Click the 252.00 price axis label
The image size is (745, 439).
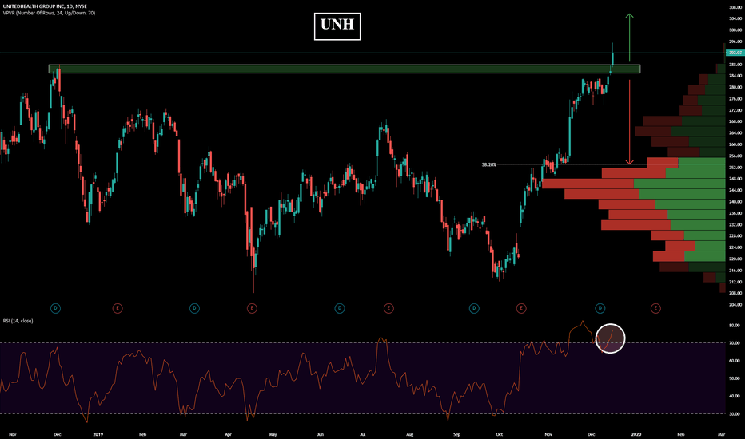click(x=735, y=167)
